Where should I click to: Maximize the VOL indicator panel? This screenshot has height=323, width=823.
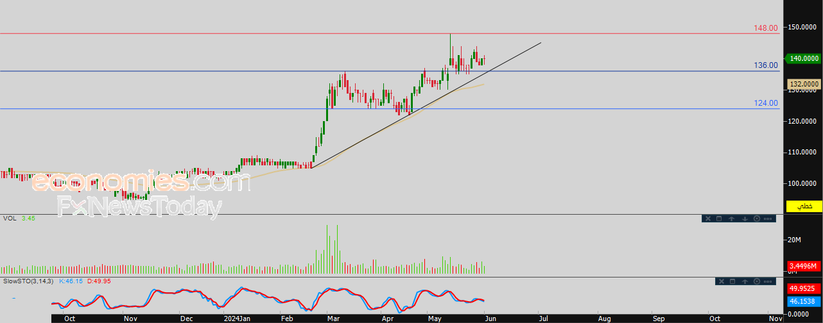coord(719,219)
